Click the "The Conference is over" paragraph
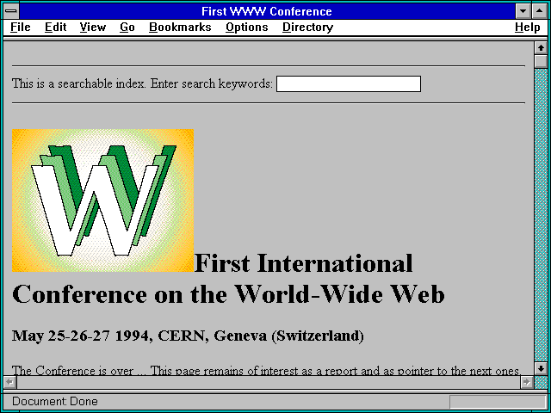 tap(266, 371)
